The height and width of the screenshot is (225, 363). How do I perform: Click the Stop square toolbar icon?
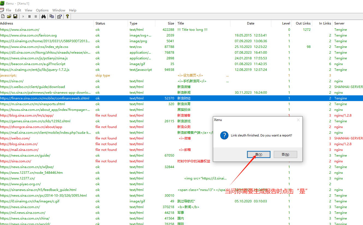pos(36,17)
